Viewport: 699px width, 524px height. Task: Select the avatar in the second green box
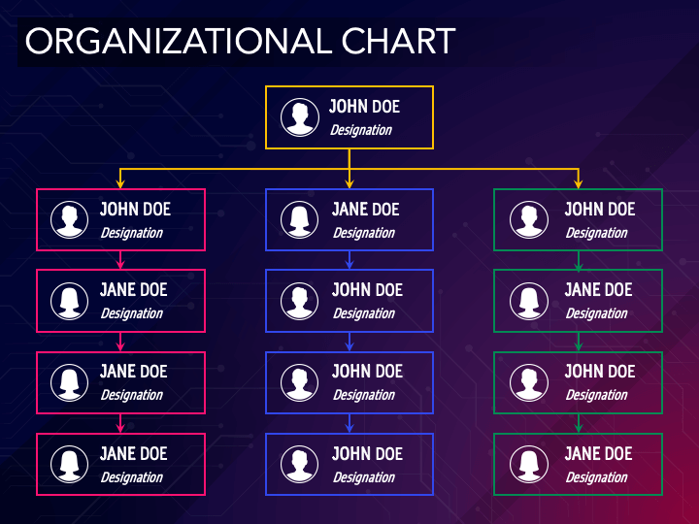(529, 301)
